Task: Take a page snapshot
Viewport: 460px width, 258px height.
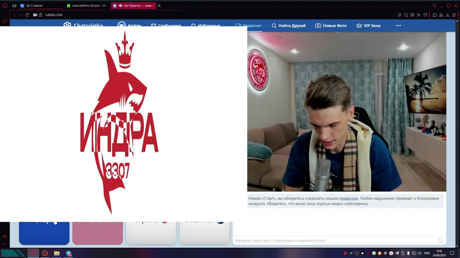Action: [406, 15]
